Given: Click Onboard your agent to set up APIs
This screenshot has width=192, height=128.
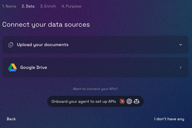Looking at the screenshot, I should (x=95, y=101).
